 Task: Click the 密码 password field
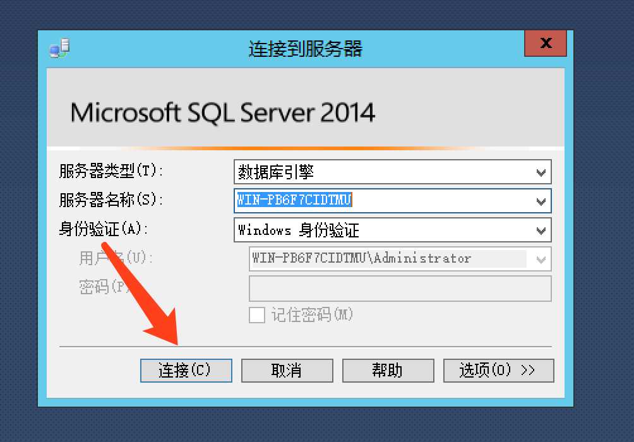coord(400,289)
